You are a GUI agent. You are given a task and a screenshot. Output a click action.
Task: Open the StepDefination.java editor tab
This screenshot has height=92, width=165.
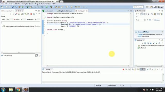(x=64, y=11)
